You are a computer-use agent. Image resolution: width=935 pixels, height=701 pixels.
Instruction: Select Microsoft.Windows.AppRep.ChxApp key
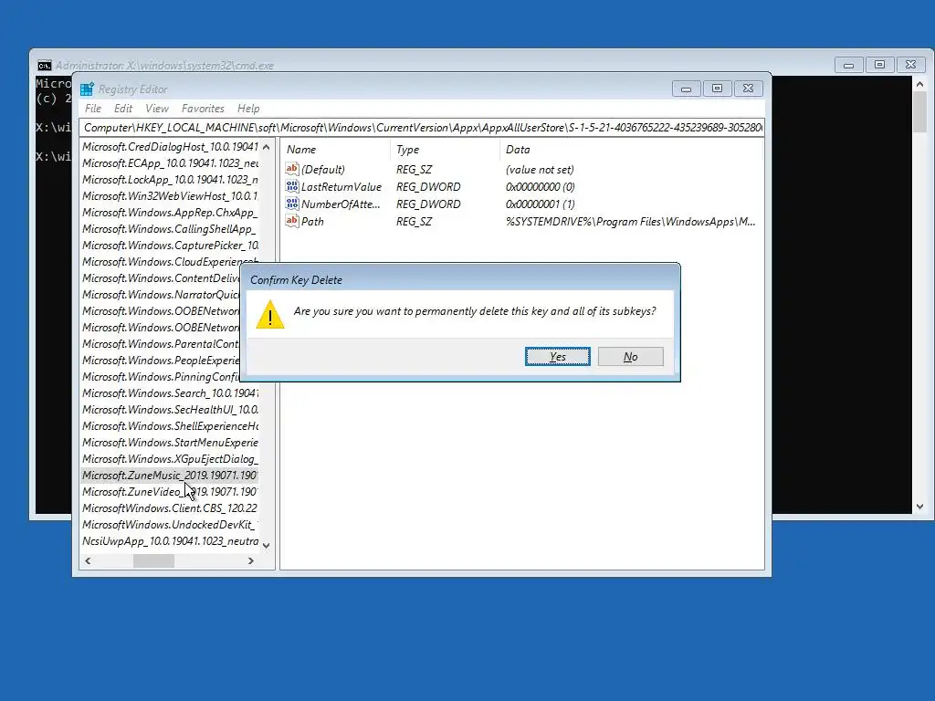pyautogui.click(x=170, y=212)
